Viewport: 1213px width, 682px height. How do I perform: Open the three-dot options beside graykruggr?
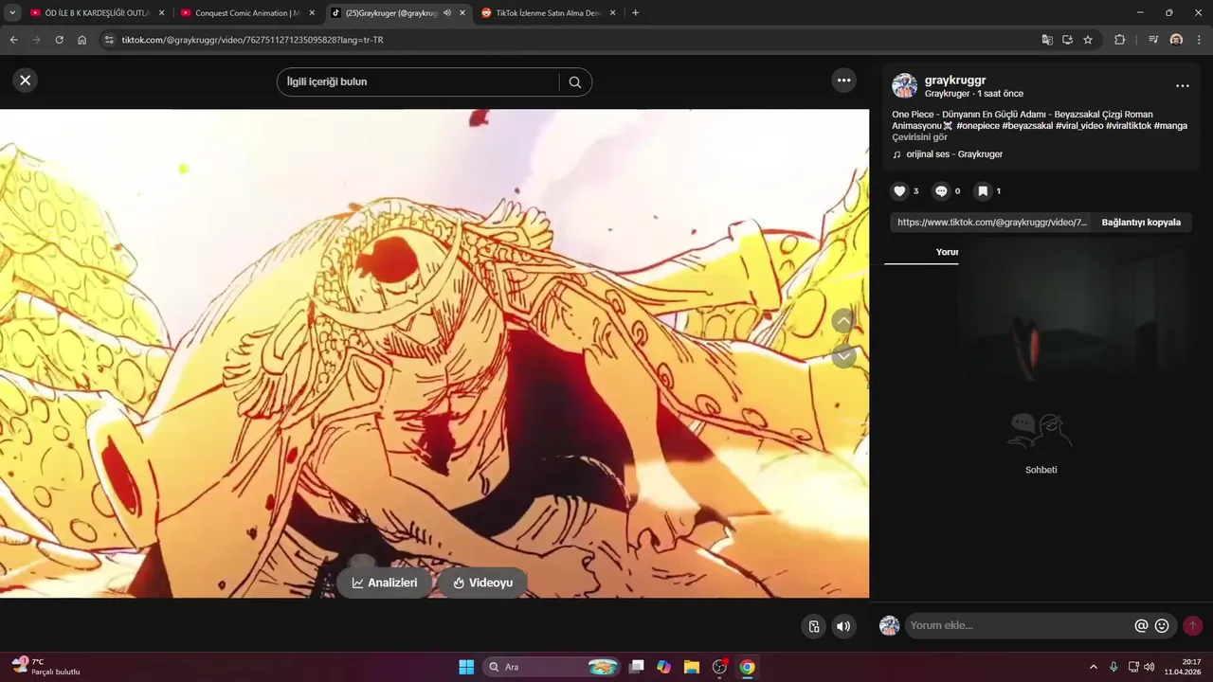(1182, 86)
